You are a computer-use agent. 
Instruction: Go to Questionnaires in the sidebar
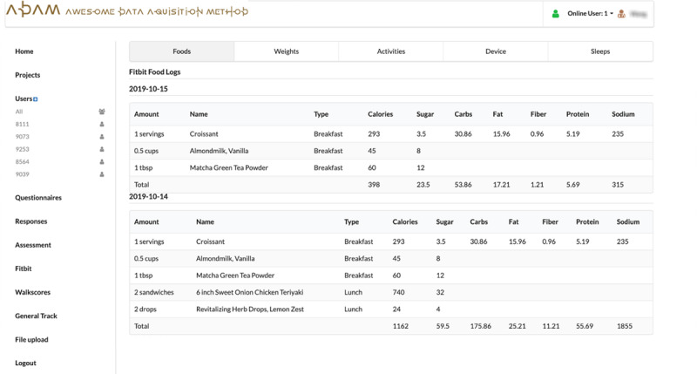[38, 198]
